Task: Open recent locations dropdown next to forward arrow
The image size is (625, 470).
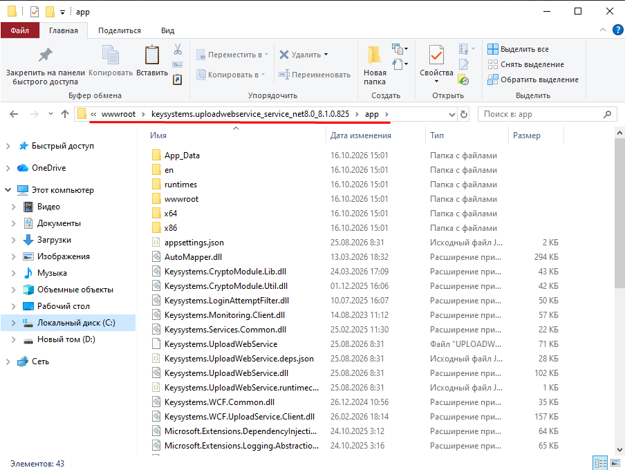Action: click(50, 114)
